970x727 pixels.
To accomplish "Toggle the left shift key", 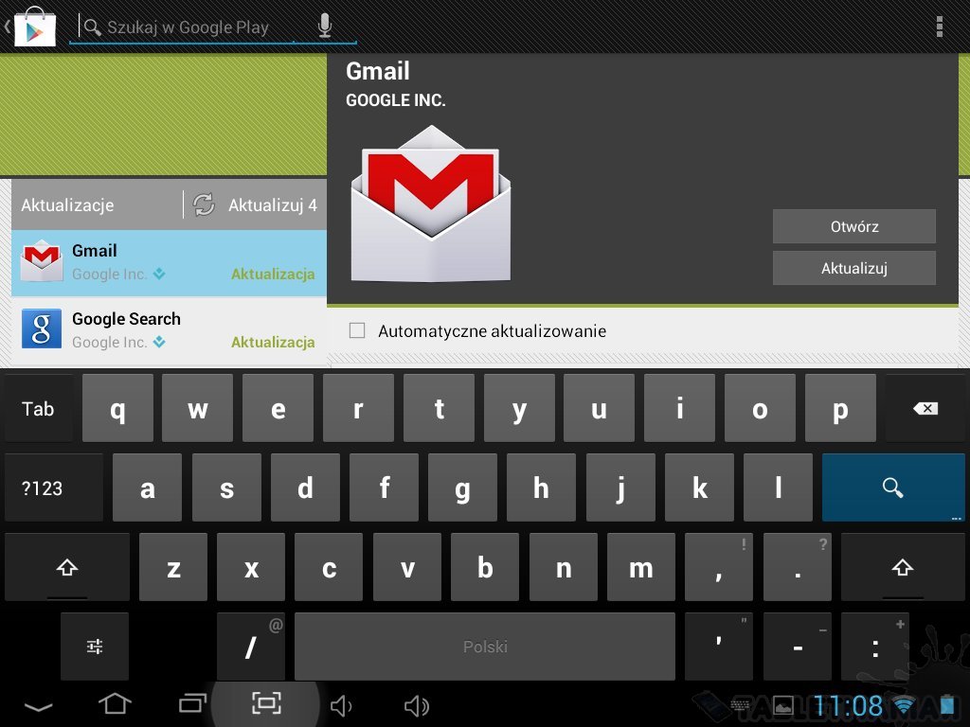I will (66, 567).
